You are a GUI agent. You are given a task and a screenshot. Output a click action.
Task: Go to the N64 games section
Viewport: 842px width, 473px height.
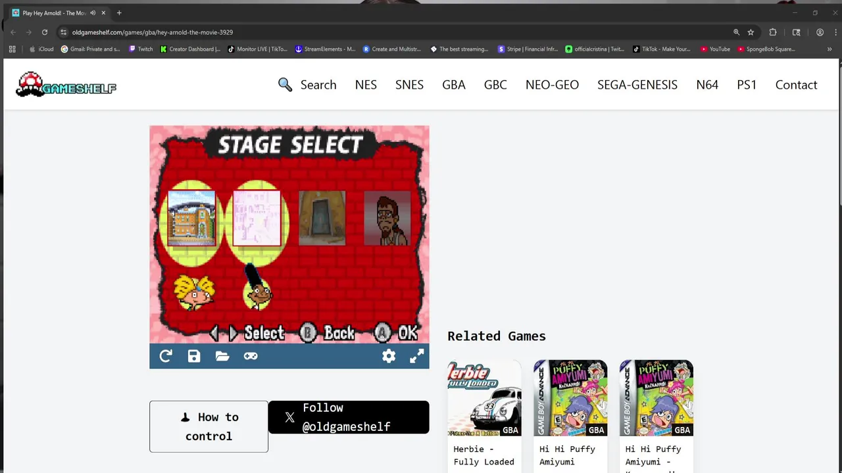point(707,85)
